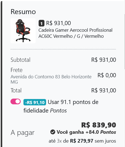Click the Subtotal amount R$ 931,00
Viewport: 125px width, 147px height.
[x=104, y=60]
